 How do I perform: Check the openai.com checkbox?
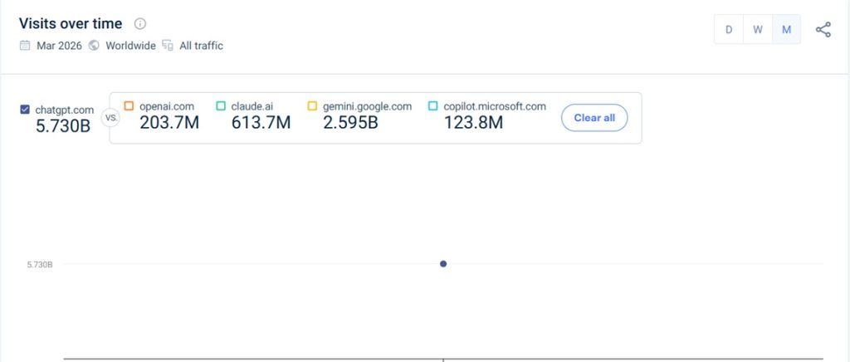pos(129,106)
